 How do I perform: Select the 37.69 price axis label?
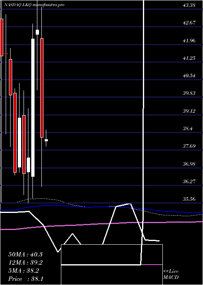coord(189,146)
